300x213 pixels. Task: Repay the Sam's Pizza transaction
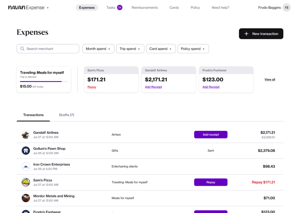click(211, 182)
